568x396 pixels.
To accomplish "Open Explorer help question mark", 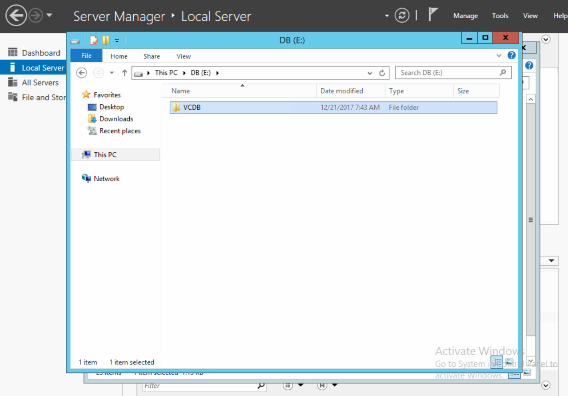I will click(x=512, y=55).
